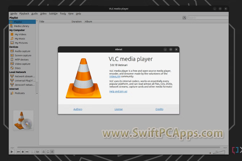Viewport: 242px width, 161px height.
Task: Click the volume slider
Action: pos(219,152)
